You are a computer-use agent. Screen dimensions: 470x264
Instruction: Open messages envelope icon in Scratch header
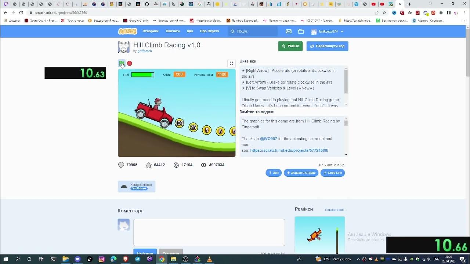point(289,32)
